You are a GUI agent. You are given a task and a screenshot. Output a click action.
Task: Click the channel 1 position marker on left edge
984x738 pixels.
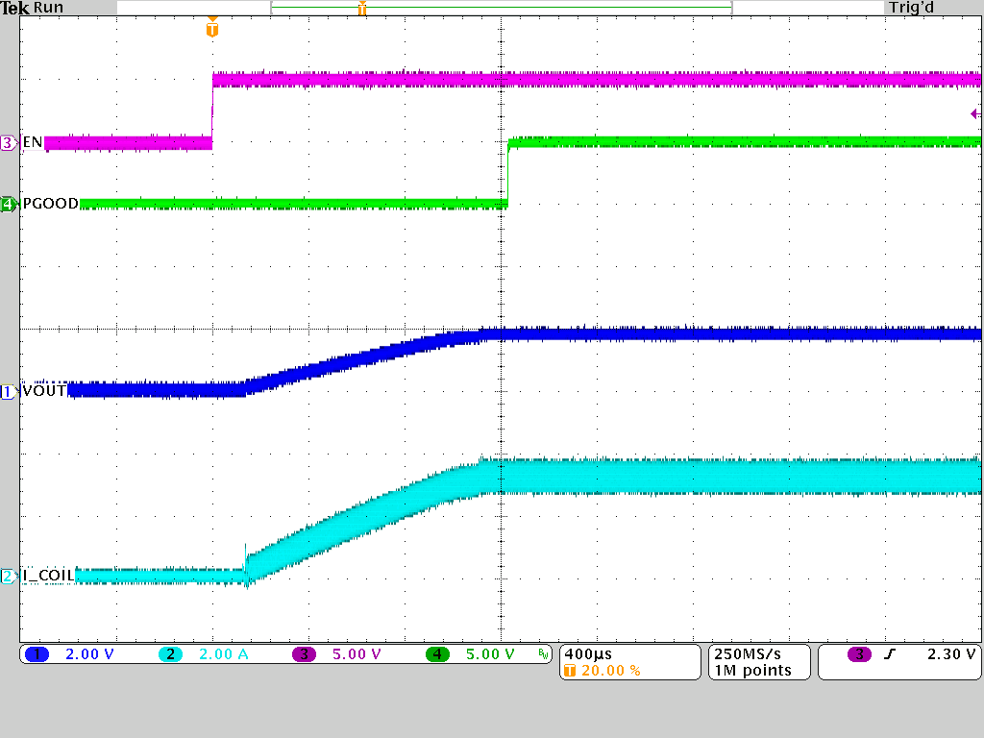point(8,390)
